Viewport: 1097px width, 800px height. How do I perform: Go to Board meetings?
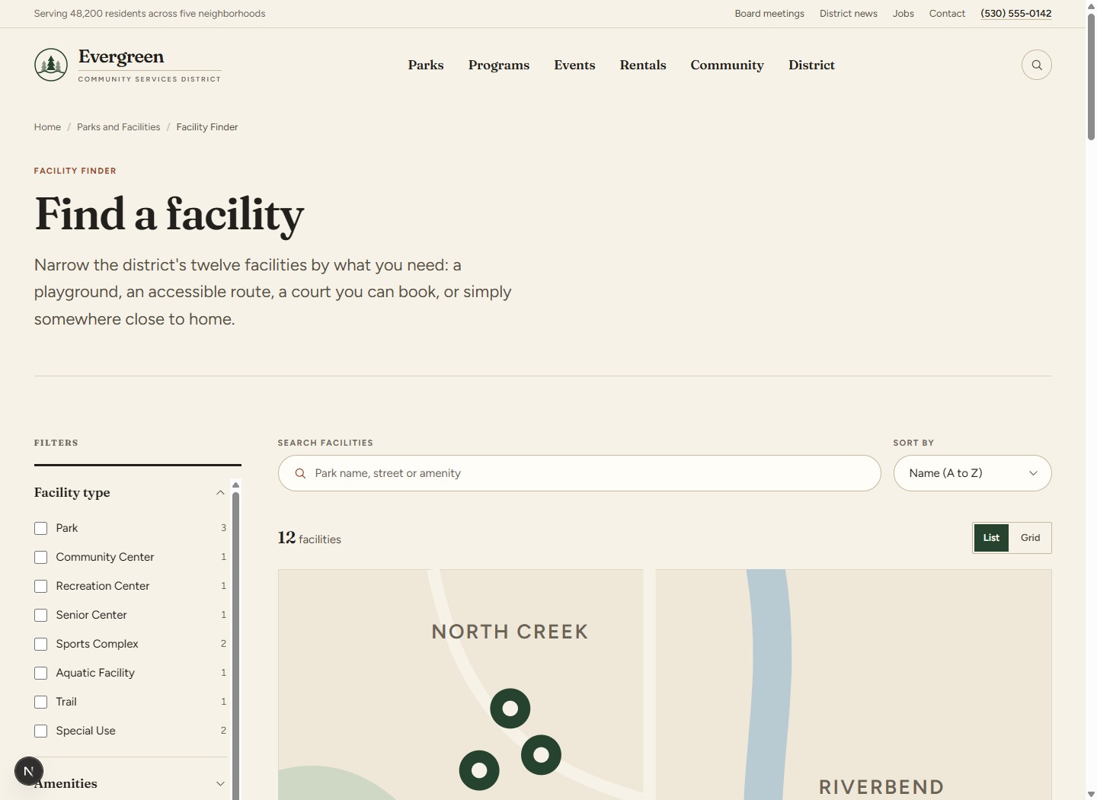pos(769,14)
